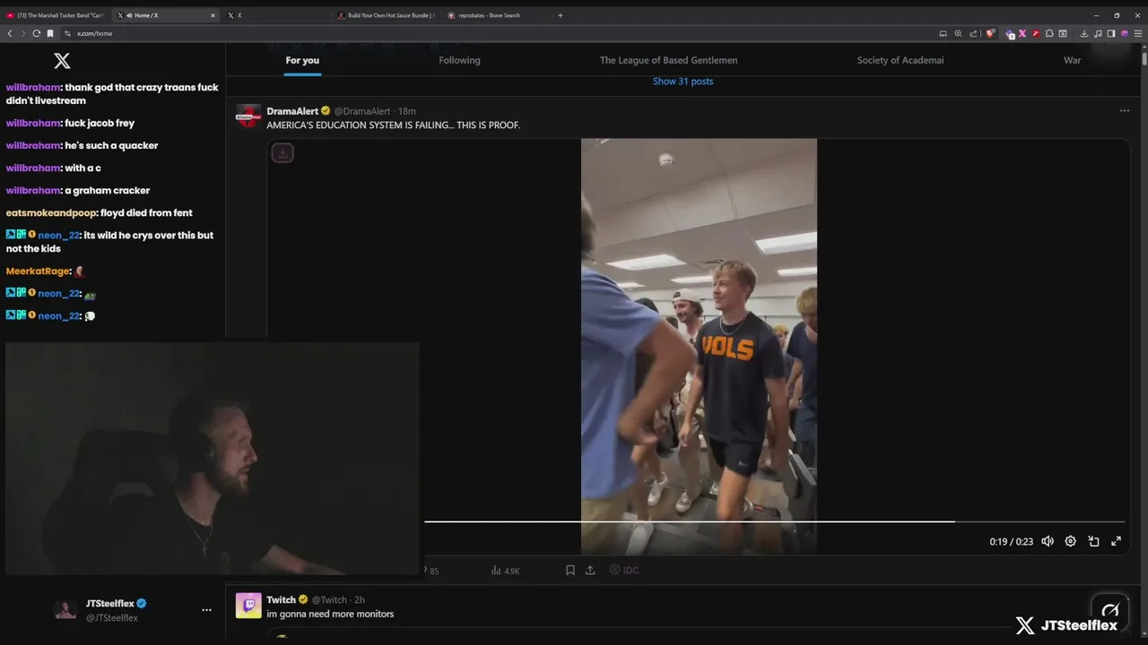Click the 0:19 / 0:23 video time readout
The width and height of the screenshot is (1148, 645).
(1011, 542)
